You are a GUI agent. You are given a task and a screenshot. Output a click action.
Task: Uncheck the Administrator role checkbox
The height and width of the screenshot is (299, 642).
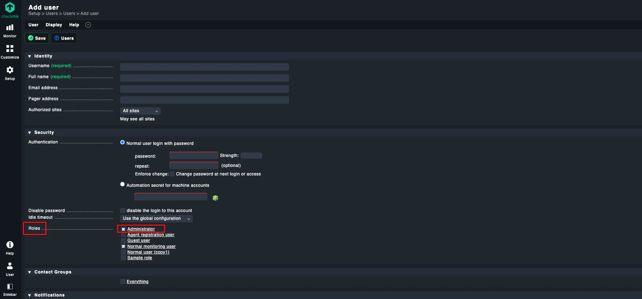tap(123, 229)
